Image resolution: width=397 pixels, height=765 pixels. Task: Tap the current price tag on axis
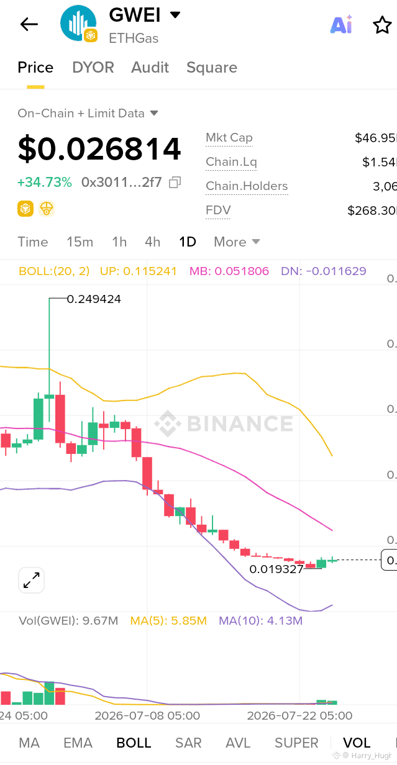coord(389,561)
